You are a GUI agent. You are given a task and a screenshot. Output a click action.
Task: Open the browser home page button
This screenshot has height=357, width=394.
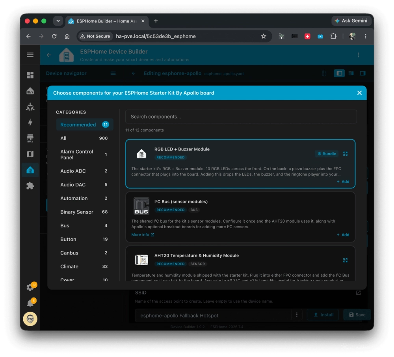tap(67, 36)
